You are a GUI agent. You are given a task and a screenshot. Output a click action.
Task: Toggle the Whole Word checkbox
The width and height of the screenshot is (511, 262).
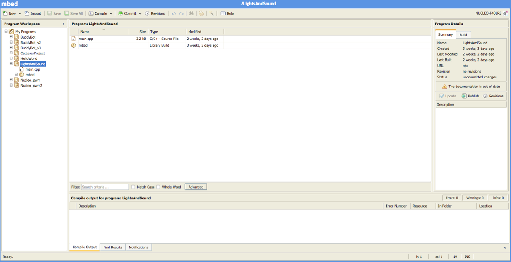pyautogui.click(x=159, y=187)
